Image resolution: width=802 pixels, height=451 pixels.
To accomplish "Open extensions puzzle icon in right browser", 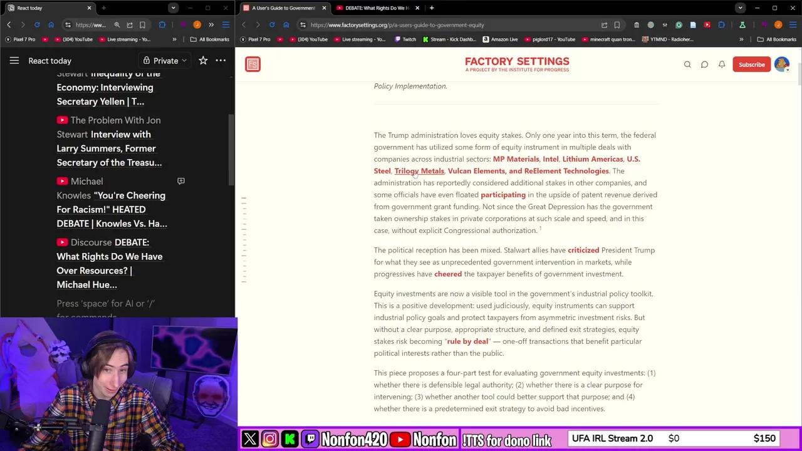I will point(721,25).
